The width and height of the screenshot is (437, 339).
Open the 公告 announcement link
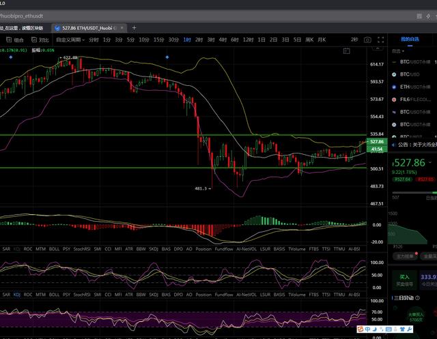click(x=417, y=145)
